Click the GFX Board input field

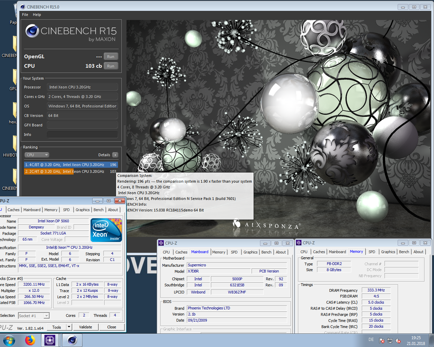click(82, 125)
